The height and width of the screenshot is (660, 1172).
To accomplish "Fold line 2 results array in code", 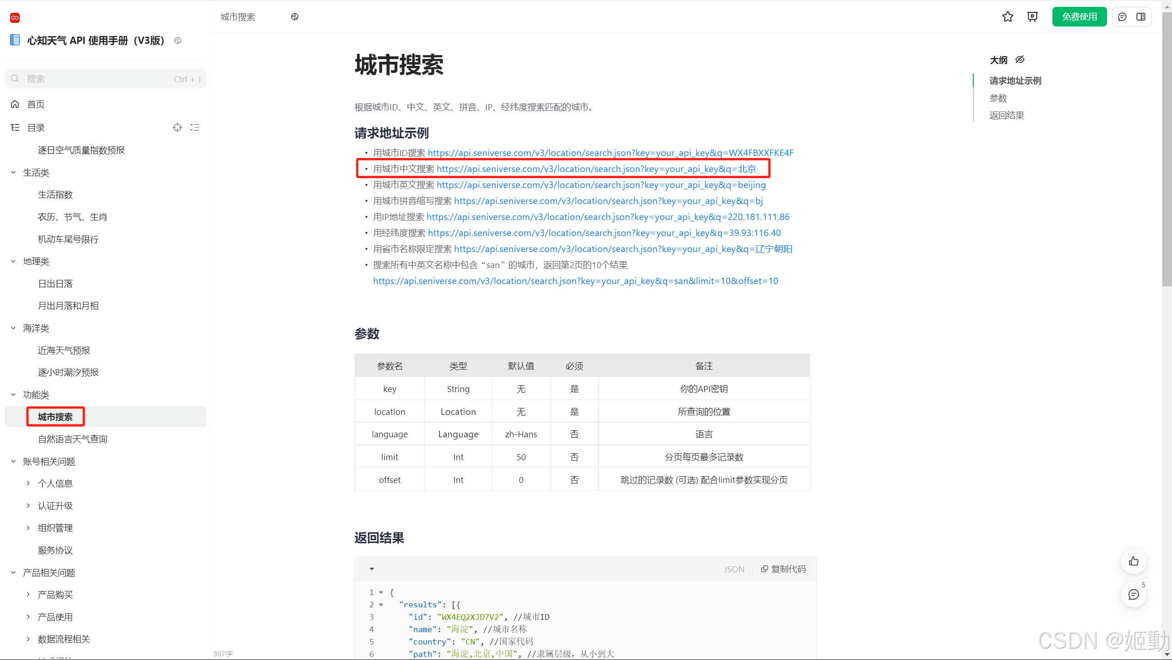I will (381, 605).
